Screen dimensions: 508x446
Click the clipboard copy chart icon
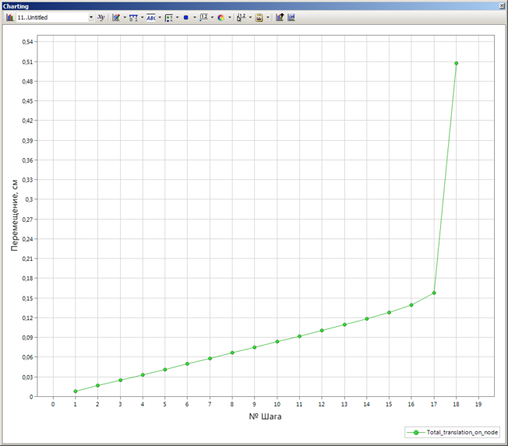click(259, 18)
